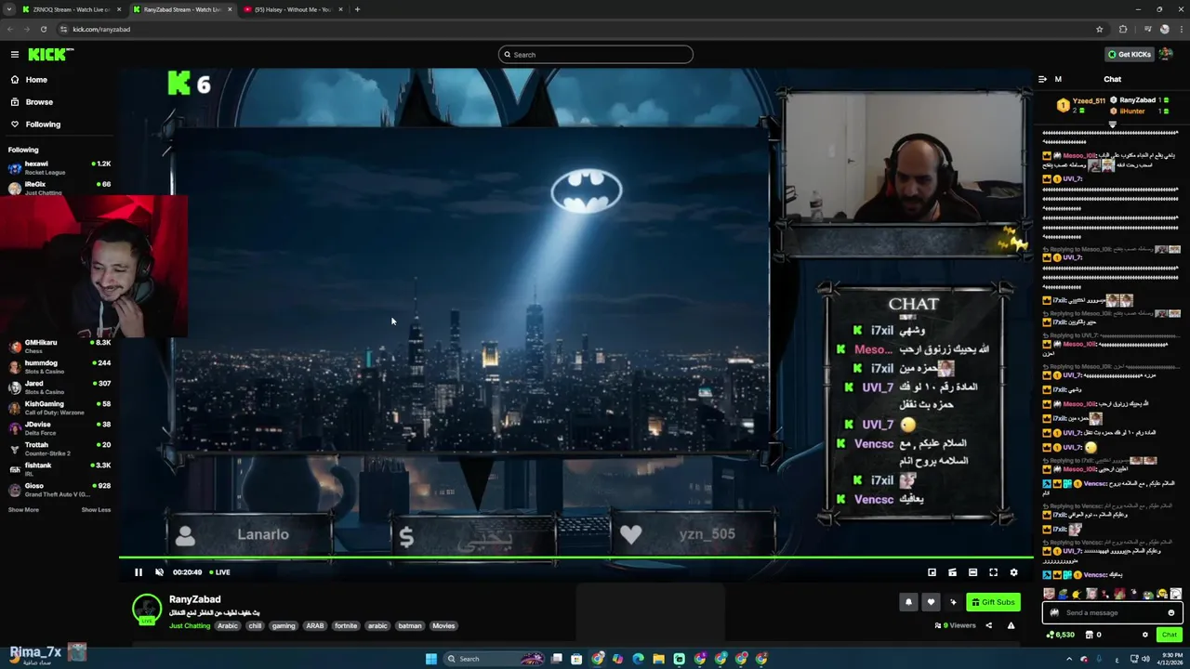
Task: Show hidden system tray icons
Action: coord(1069,659)
